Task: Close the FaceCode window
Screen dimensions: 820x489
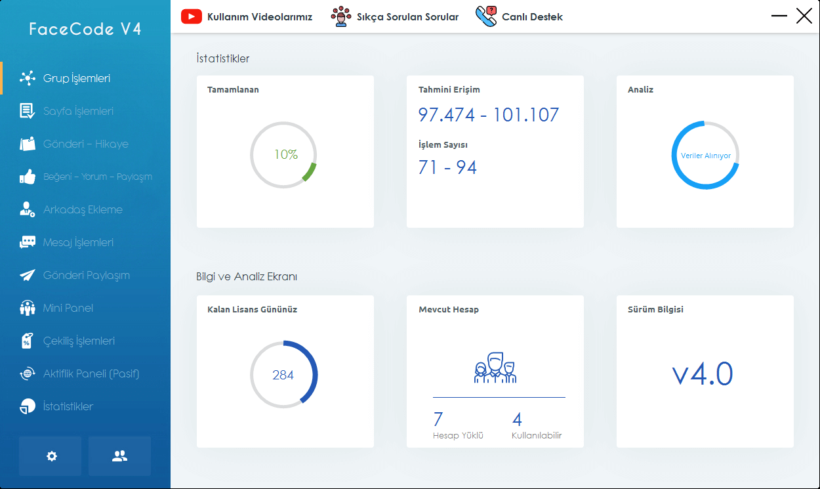Action: coord(804,16)
